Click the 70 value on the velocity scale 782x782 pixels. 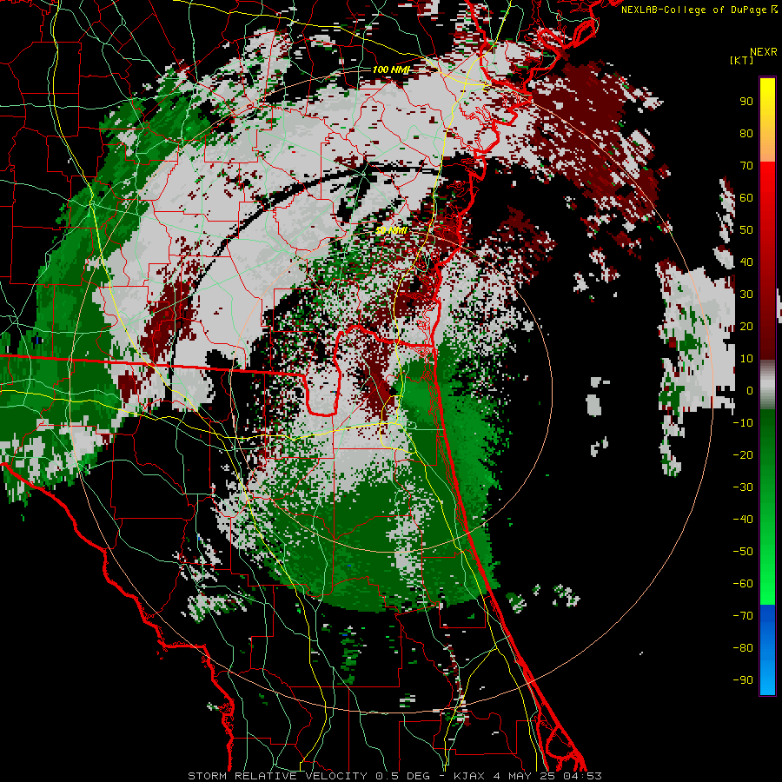746,166
